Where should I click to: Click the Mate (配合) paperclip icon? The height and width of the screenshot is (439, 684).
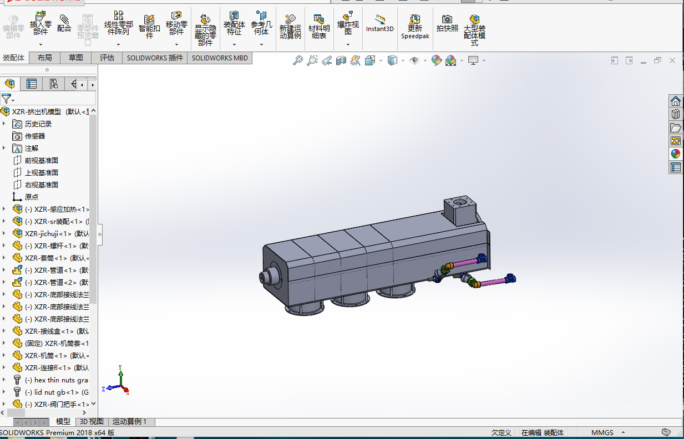65,21
